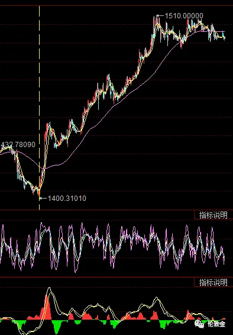
Task: Click the upper 指标说明 button above oscillator panel
Action: (213, 214)
